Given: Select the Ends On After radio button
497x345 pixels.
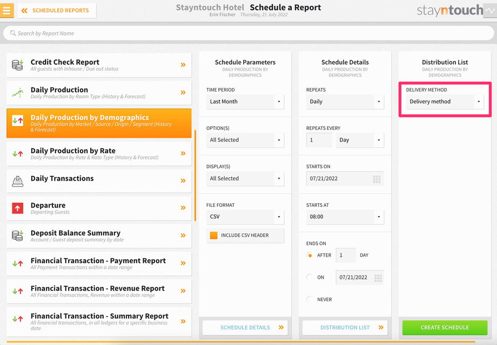Looking at the screenshot, I should point(310,255).
